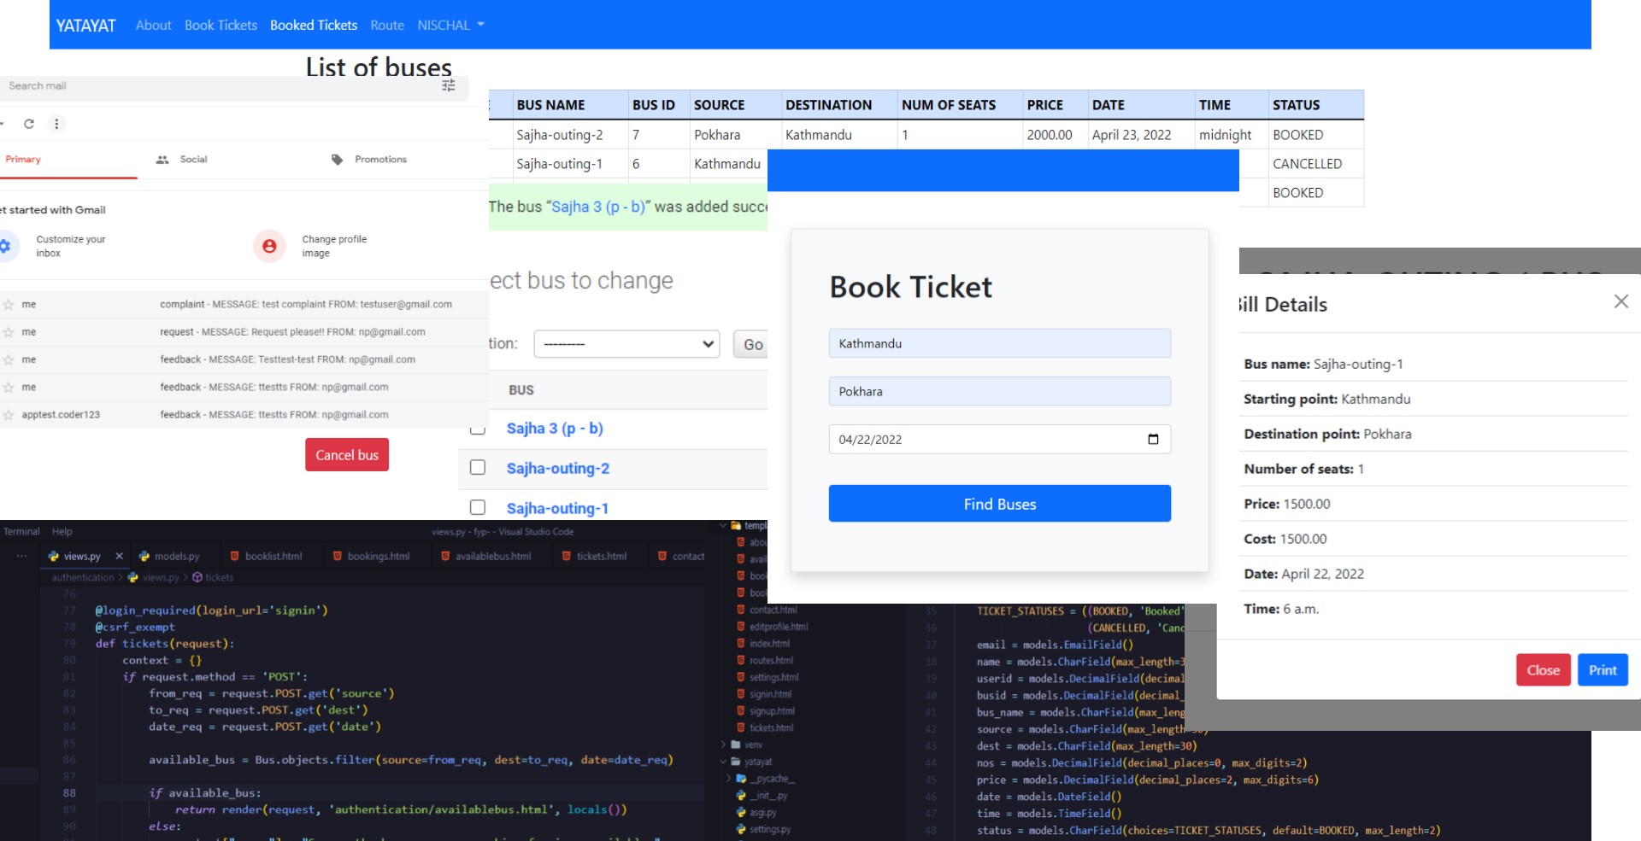1641x841 pixels.
Task: Click the Customize your inbox gear icon
Action: click(4, 246)
